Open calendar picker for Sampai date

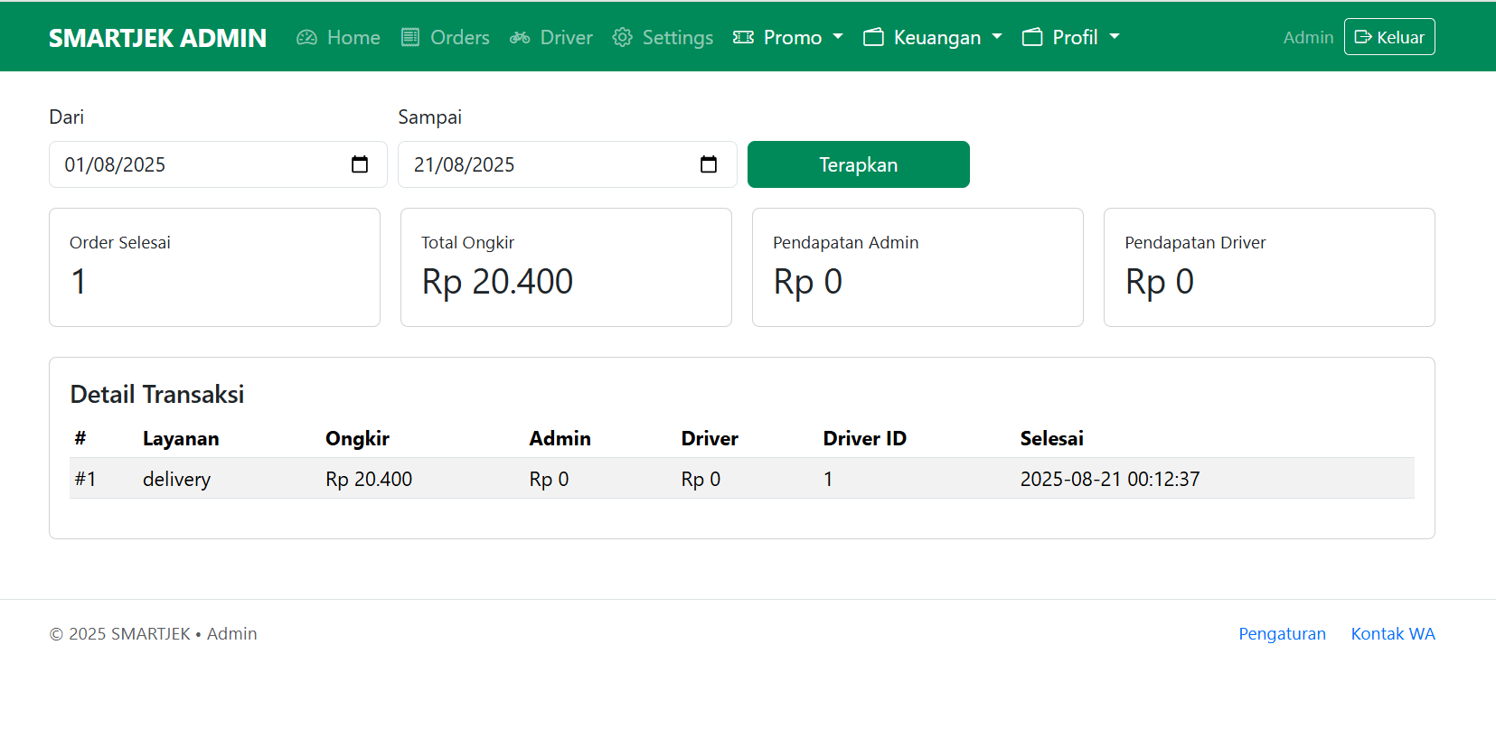(x=709, y=164)
